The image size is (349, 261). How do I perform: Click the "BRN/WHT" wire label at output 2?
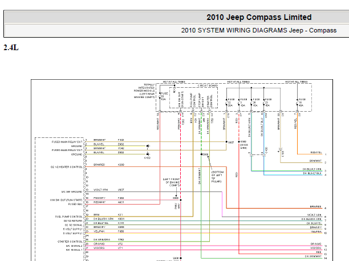pyautogui.click(x=315, y=161)
